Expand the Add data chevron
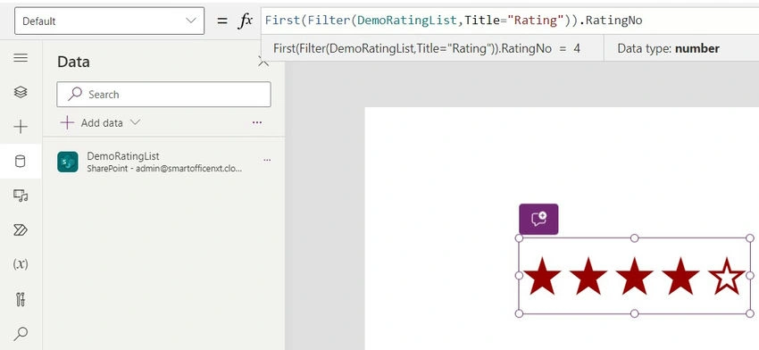The height and width of the screenshot is (350, 759). point(135,122)
